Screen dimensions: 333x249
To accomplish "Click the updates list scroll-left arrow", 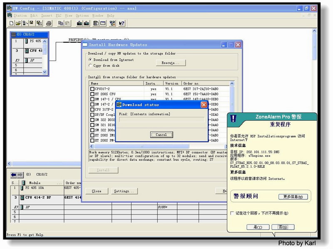I will [92, 146].
